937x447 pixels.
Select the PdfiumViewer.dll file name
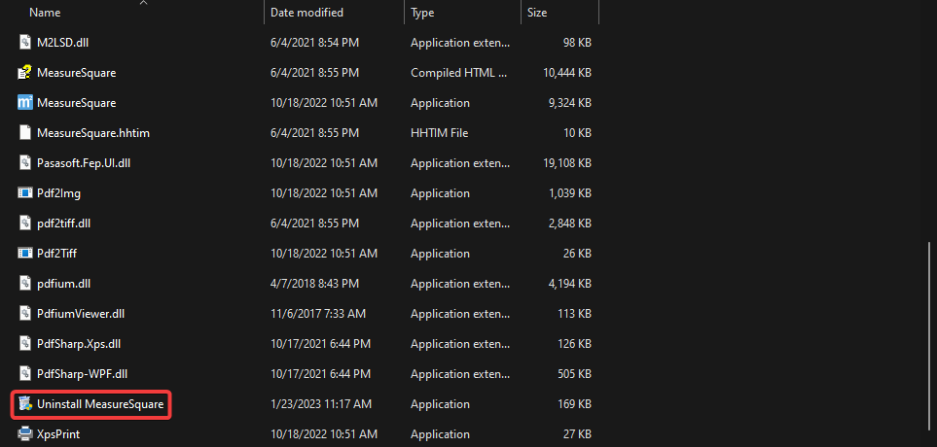(x=81, y=314)
